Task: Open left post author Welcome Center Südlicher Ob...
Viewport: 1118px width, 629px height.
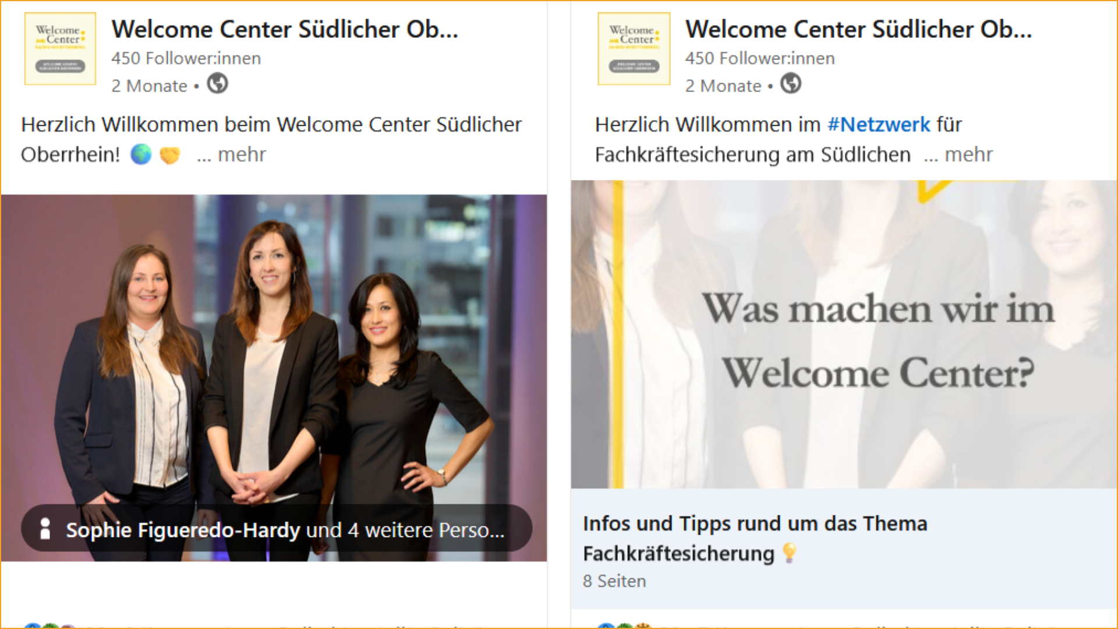Action: pos(285,29)
